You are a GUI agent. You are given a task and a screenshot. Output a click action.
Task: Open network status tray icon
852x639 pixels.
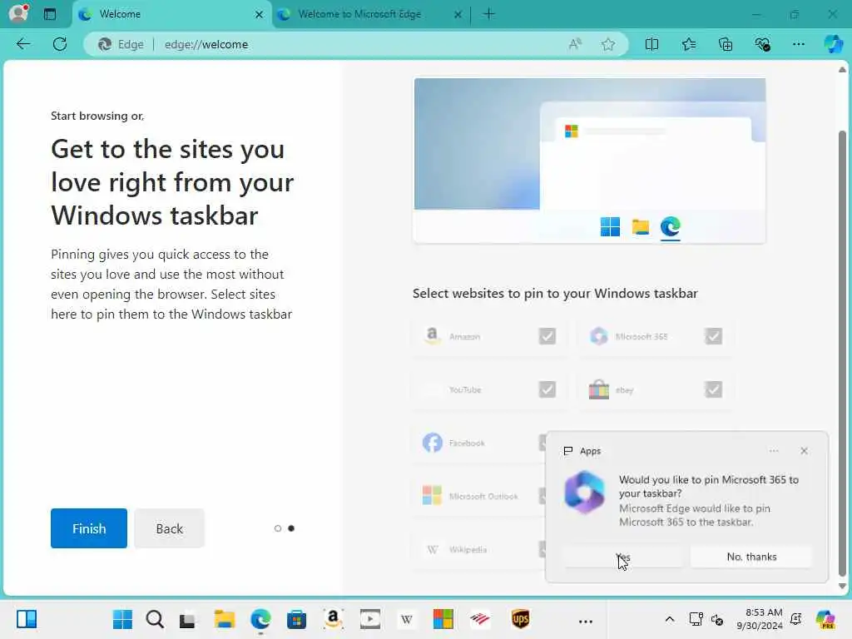(x=696, y=619)
